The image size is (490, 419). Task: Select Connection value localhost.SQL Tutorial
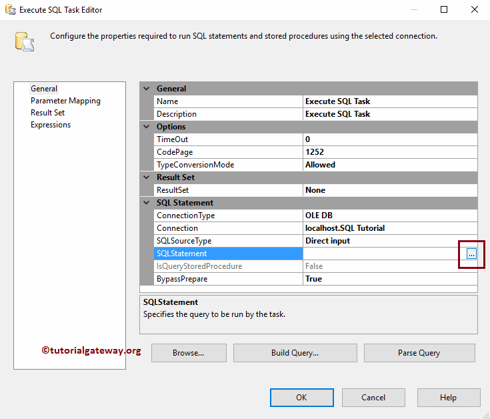tap(390, 228)
